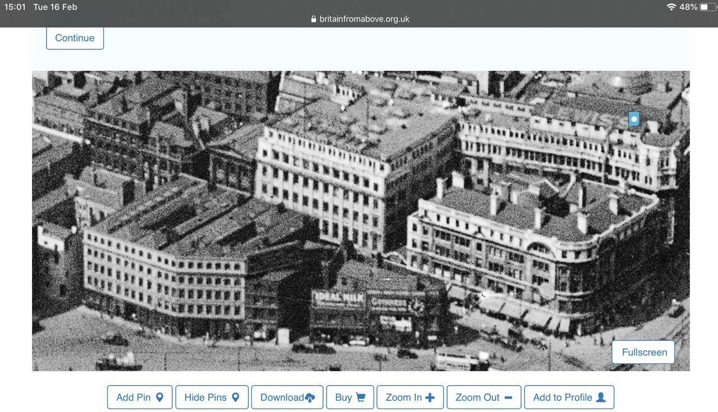Open the image in Fullscreen
Image resolution: width=718 pixels, height=412 pixels.
[x=644, y=352]
